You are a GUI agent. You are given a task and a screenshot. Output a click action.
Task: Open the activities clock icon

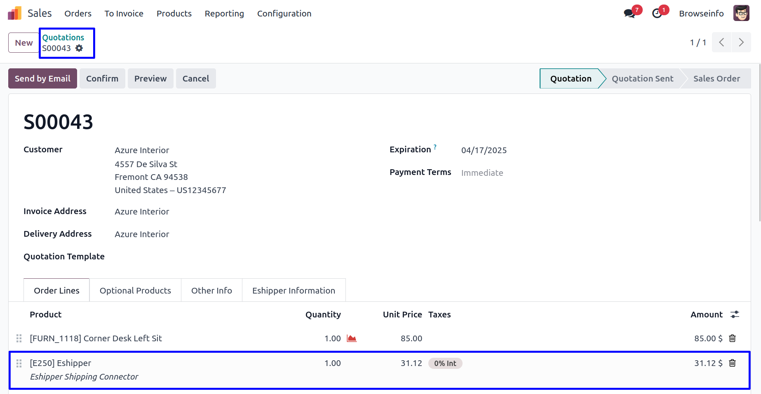(x=657, y=14)
